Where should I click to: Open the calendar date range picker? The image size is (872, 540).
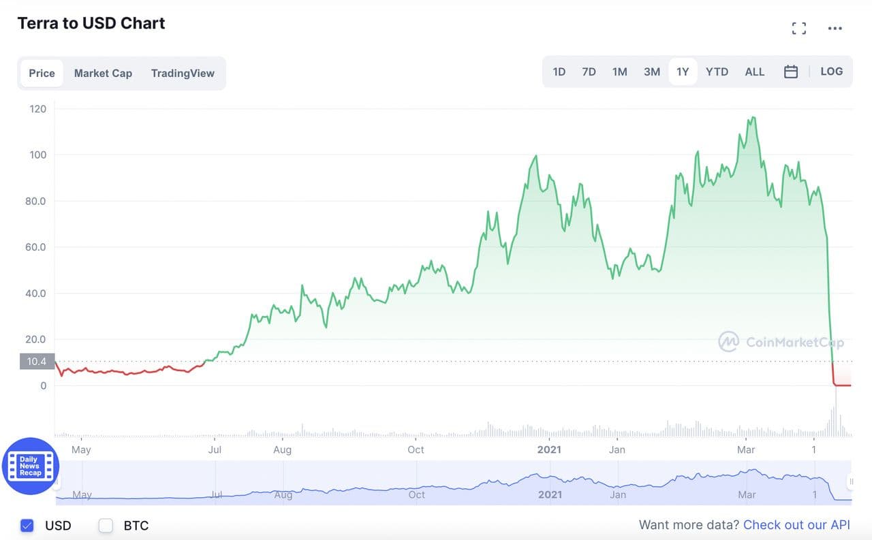click(x=790, y=72)
